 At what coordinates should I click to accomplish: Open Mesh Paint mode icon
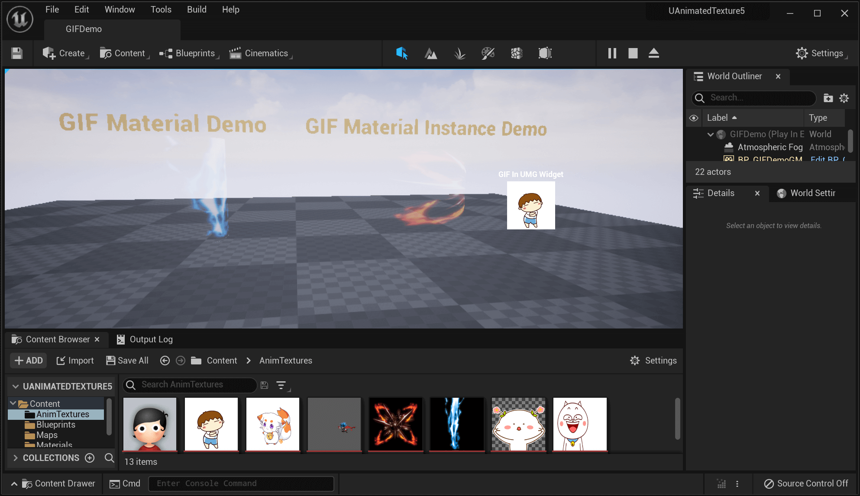tap(488, 53)
